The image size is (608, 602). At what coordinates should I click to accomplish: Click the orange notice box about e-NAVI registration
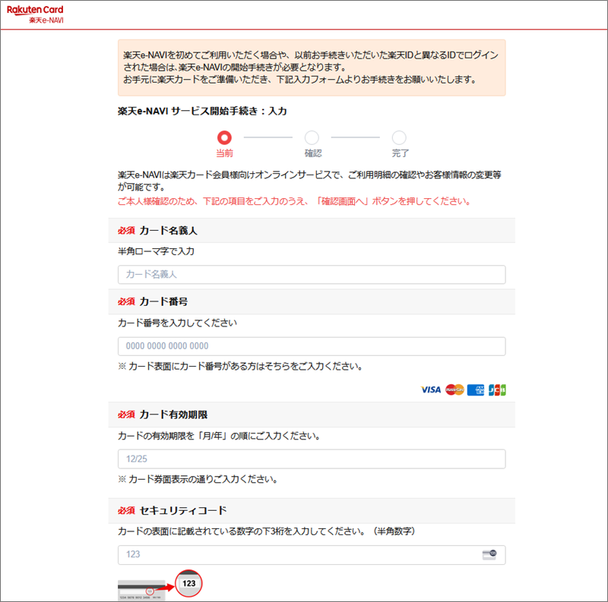coord(312,68)
